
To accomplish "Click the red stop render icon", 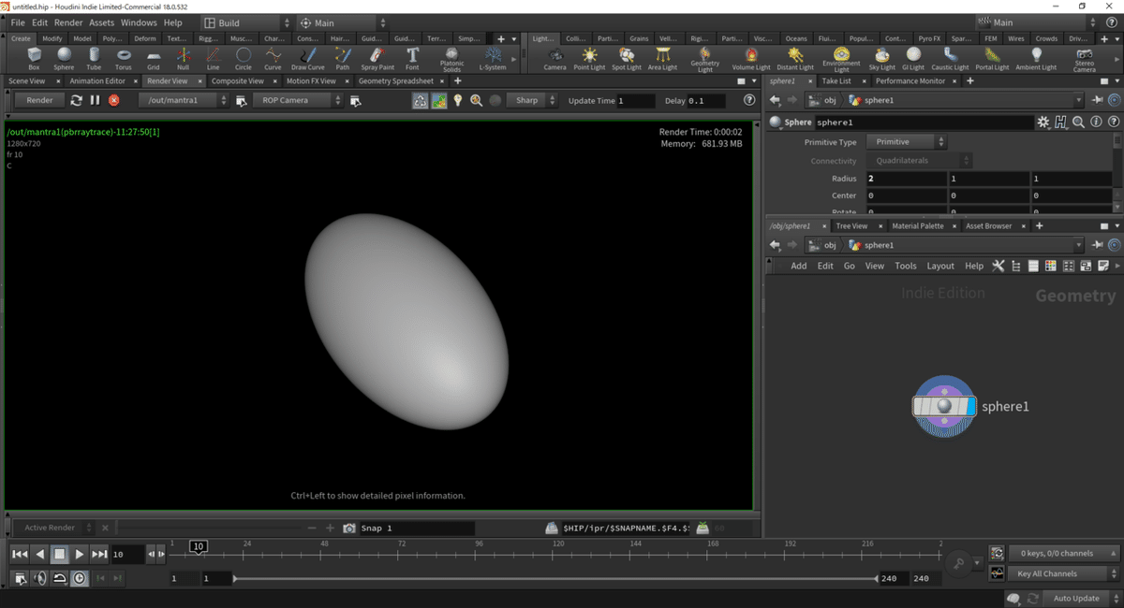I will point(113,100).
